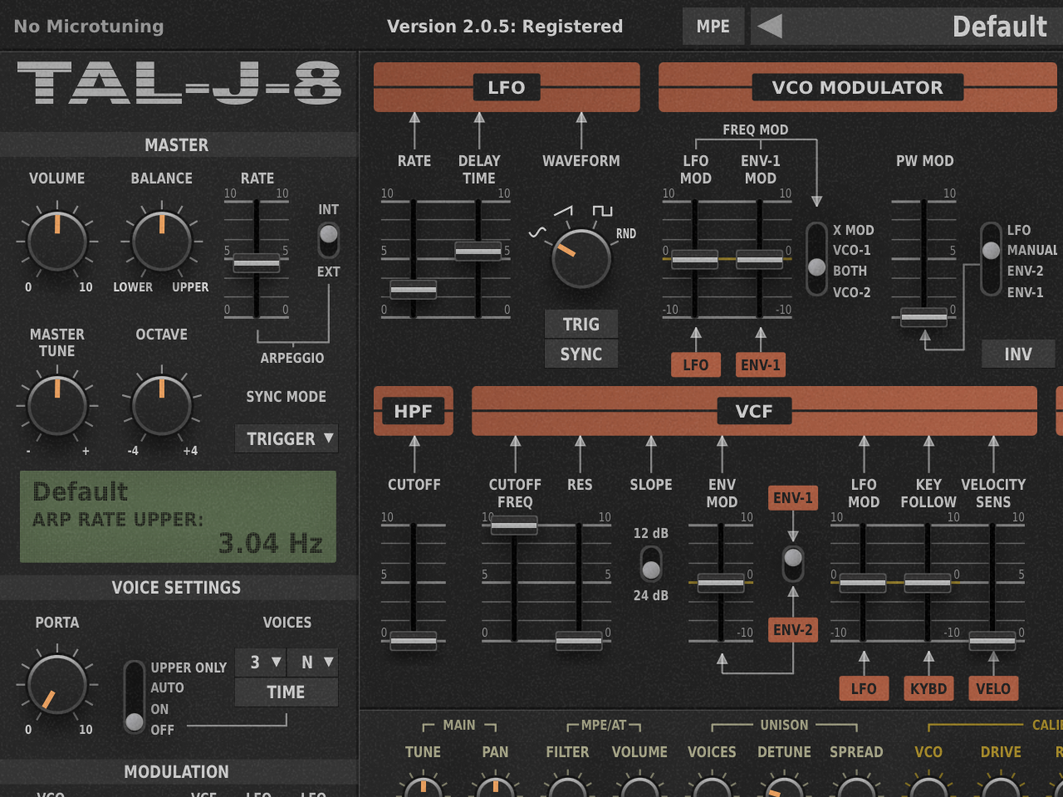1063x797 pixels.
Task: Open the SYNC MODE Trigger dropdown
Action: click(287, 438)
